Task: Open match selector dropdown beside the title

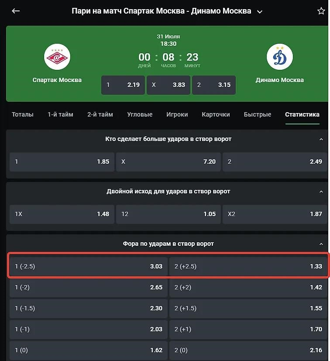Action: pos(260,11)
